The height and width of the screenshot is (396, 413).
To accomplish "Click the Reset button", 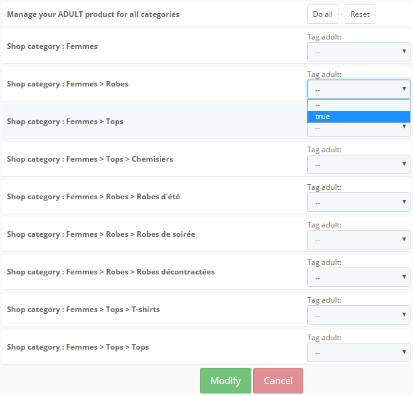I will click(360, 14).
